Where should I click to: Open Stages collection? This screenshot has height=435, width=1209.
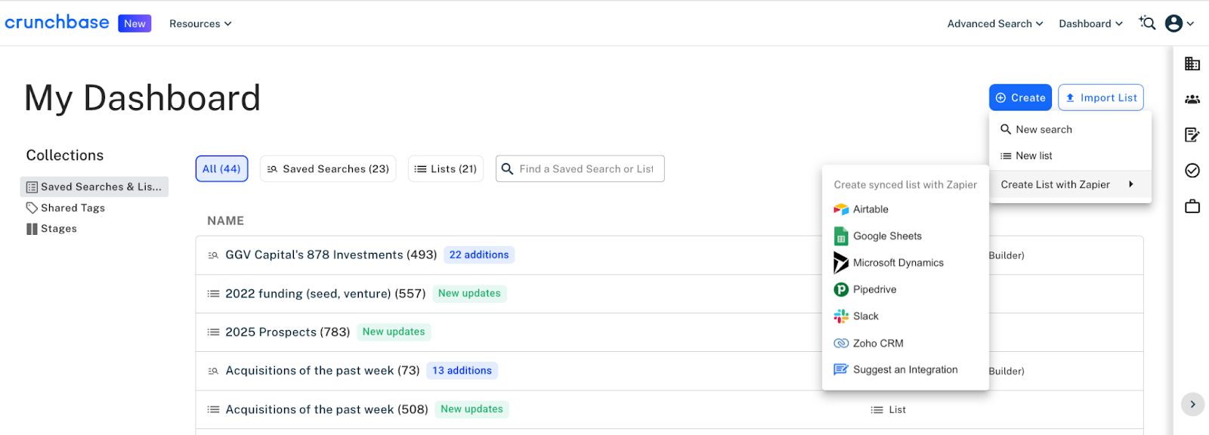coord(51,229)
